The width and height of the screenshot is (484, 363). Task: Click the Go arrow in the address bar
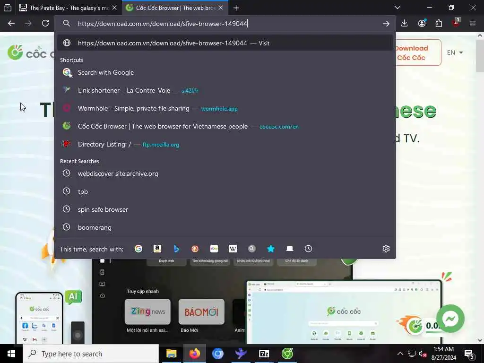(x=386, y=24)
